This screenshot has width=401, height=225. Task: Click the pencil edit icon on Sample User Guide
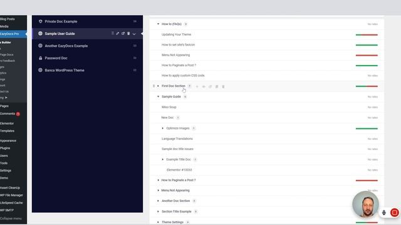coord(117,33)
